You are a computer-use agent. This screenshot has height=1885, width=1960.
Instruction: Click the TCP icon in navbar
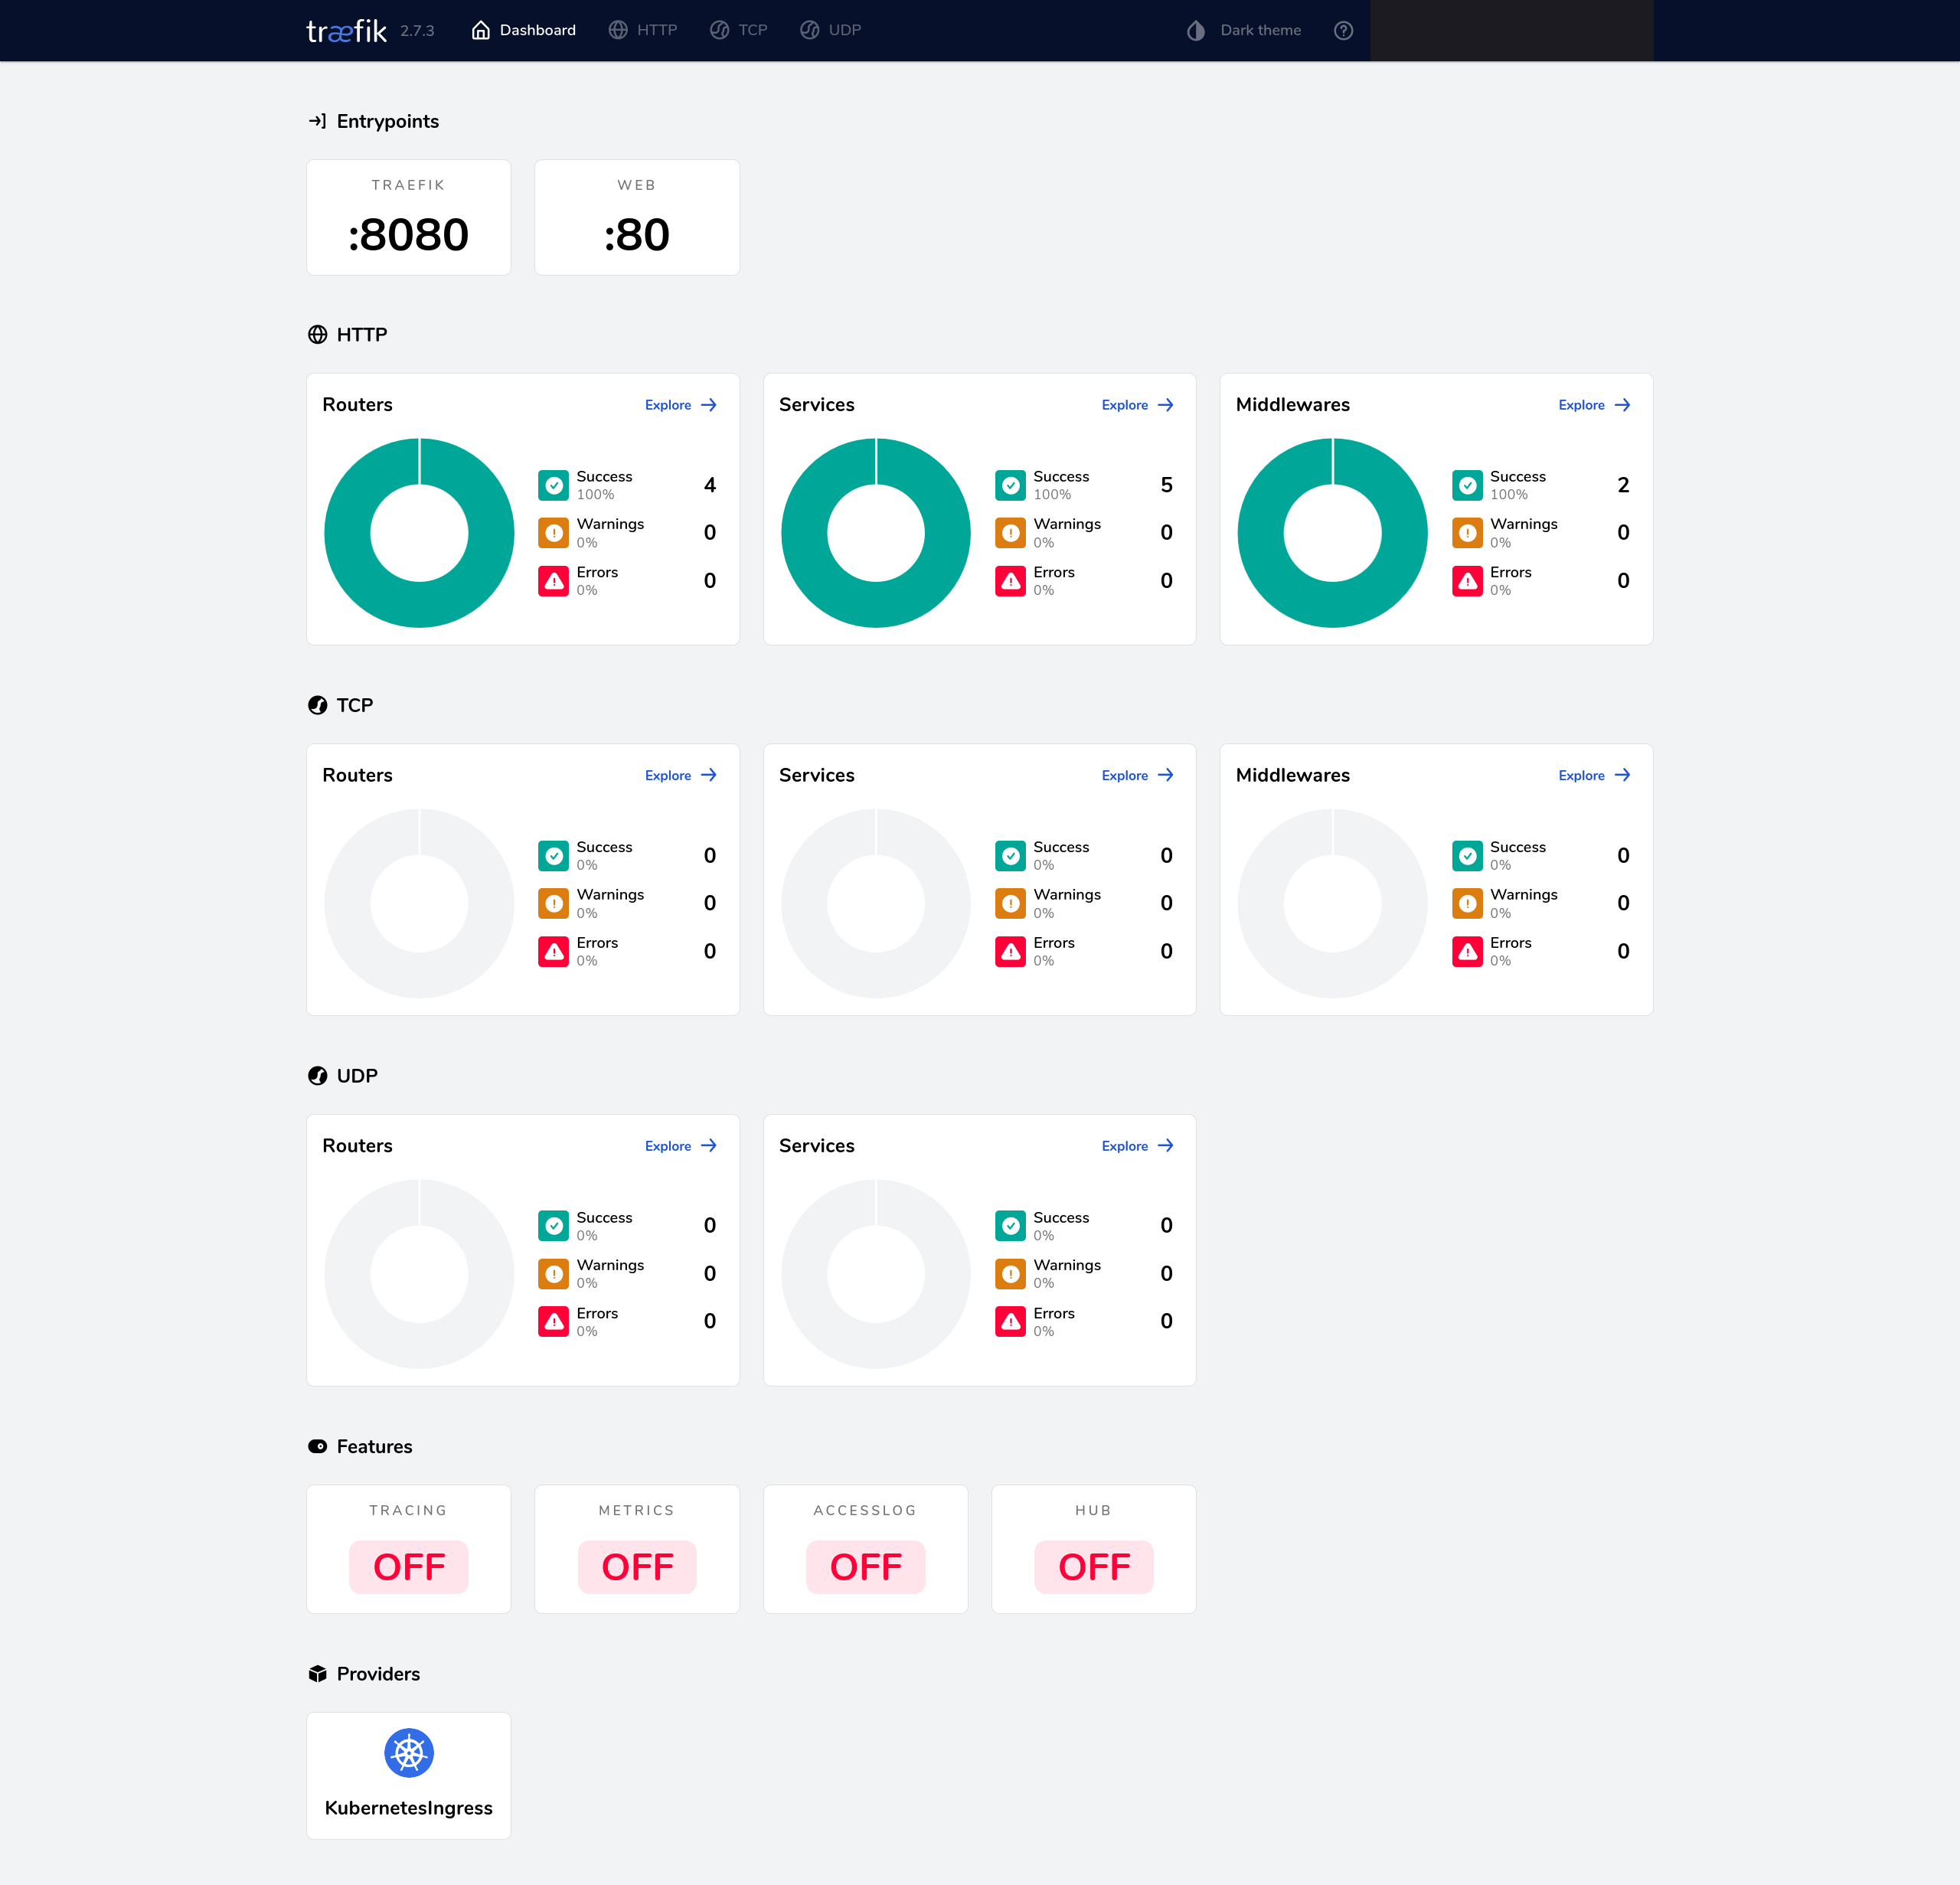point(720,30)
